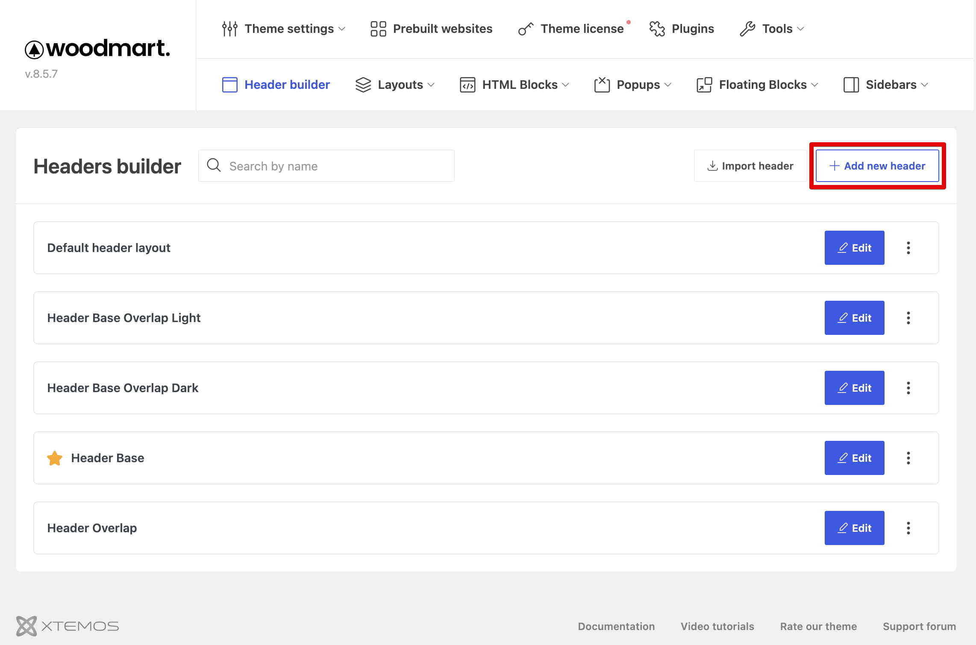Image resolution: width=976 pixels, height=645 pixels.
Task: Click the Xtemos logo in footer
Action: pos(68,626)
